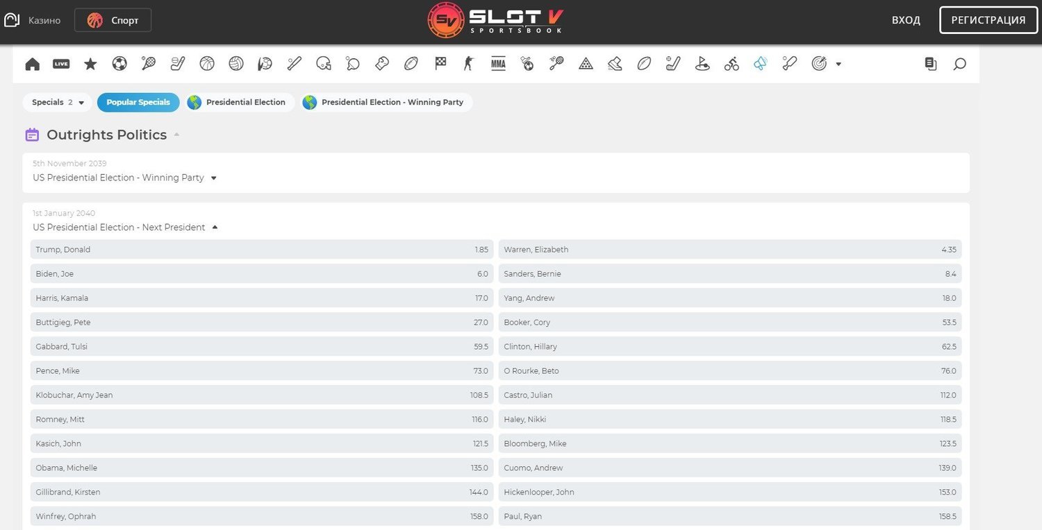The image size is (1042, 530).
Task: Select the tennis racket icon
Action: [x=149, y=64]
